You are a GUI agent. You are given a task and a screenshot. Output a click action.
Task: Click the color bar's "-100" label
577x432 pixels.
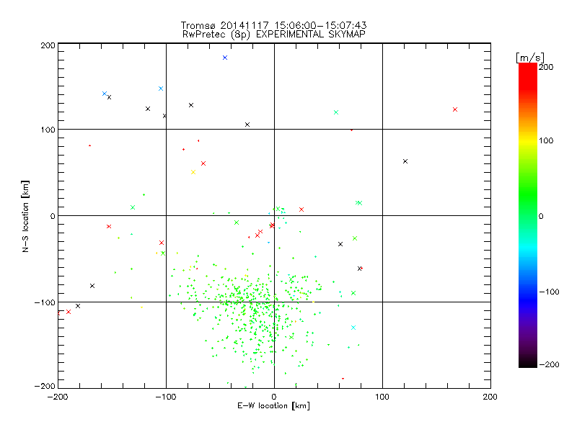tap(549, 292)
